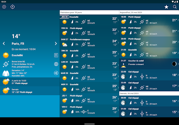
Task: Click the 'Coucher du soleil' label
Action: coord(136,61)
